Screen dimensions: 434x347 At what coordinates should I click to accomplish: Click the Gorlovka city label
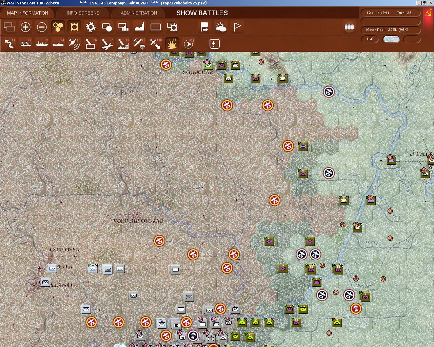point(64,249)
